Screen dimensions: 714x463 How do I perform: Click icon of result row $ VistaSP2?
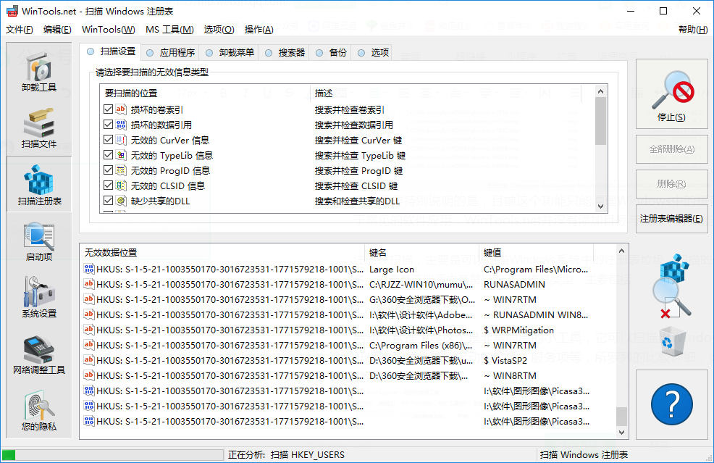point(89,360)
